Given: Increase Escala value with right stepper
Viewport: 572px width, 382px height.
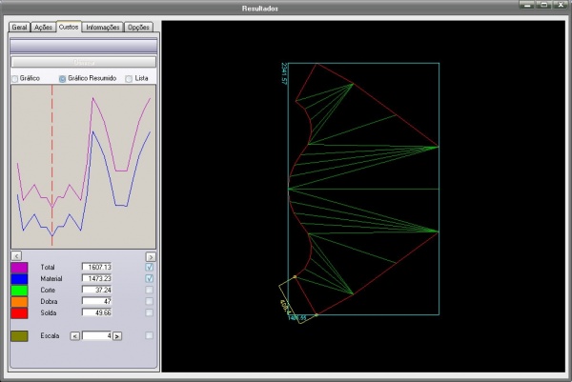Looking at the screenshot, I should (118, 335).
